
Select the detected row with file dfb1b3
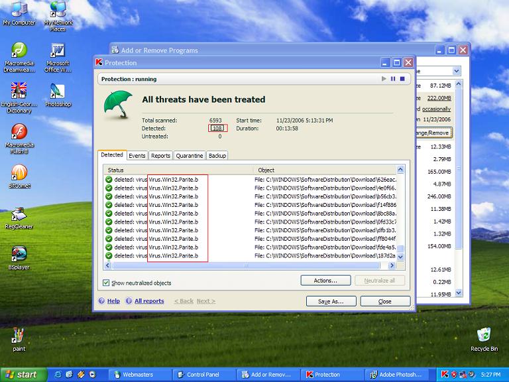[251, 230]
